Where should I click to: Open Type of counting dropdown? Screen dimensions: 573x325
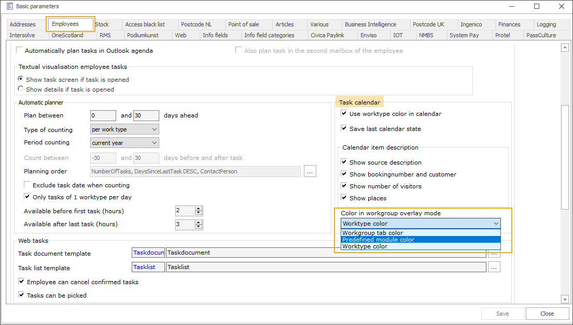(124, 129)
